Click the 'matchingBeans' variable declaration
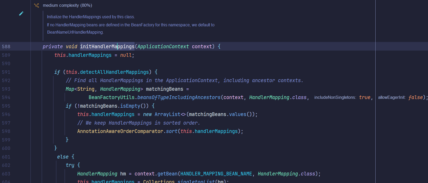 tap(164, 89)
